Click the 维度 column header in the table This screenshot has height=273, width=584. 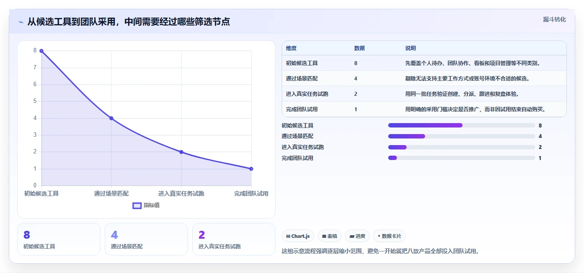[291, 48]
